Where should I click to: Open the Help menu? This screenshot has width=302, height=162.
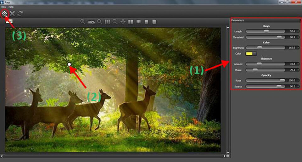point(11,7)
